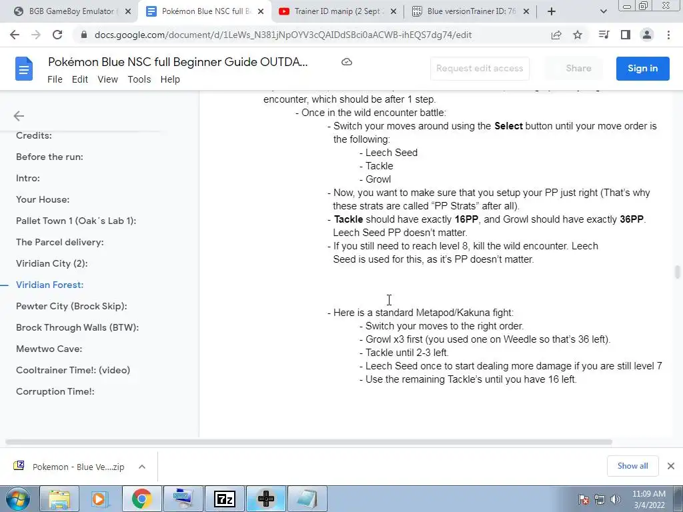The width and height of the screenshot is (683, 512).
Task: Click Show all downloads button
Action: (632, 466)
